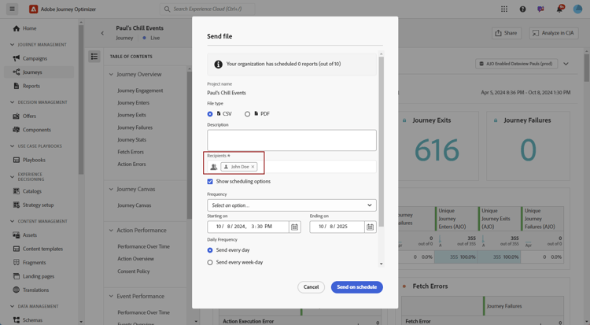
Task: Click the recipients group icon
Action: coord(213,167)
